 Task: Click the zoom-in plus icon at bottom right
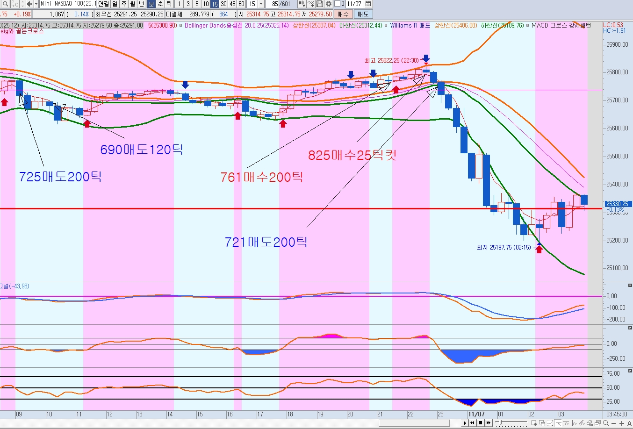[x=622, y=423]
